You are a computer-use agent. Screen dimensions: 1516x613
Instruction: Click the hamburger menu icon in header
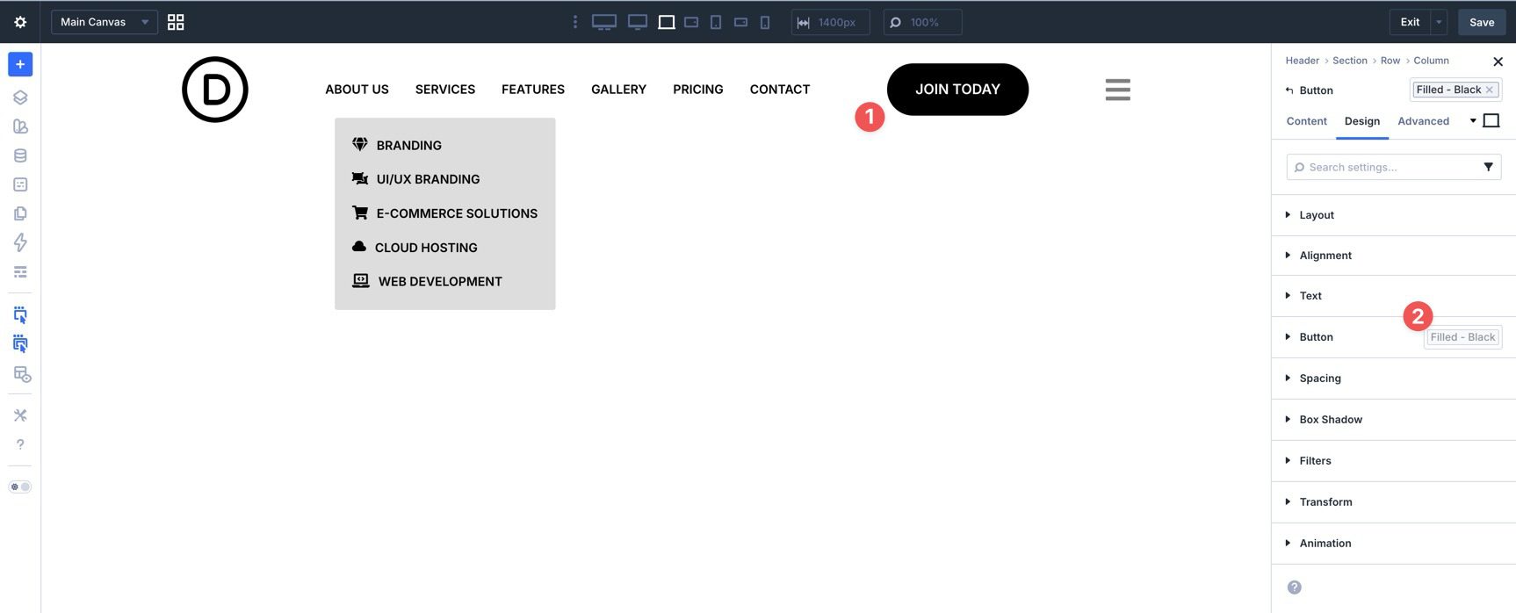coord(1117,90)
